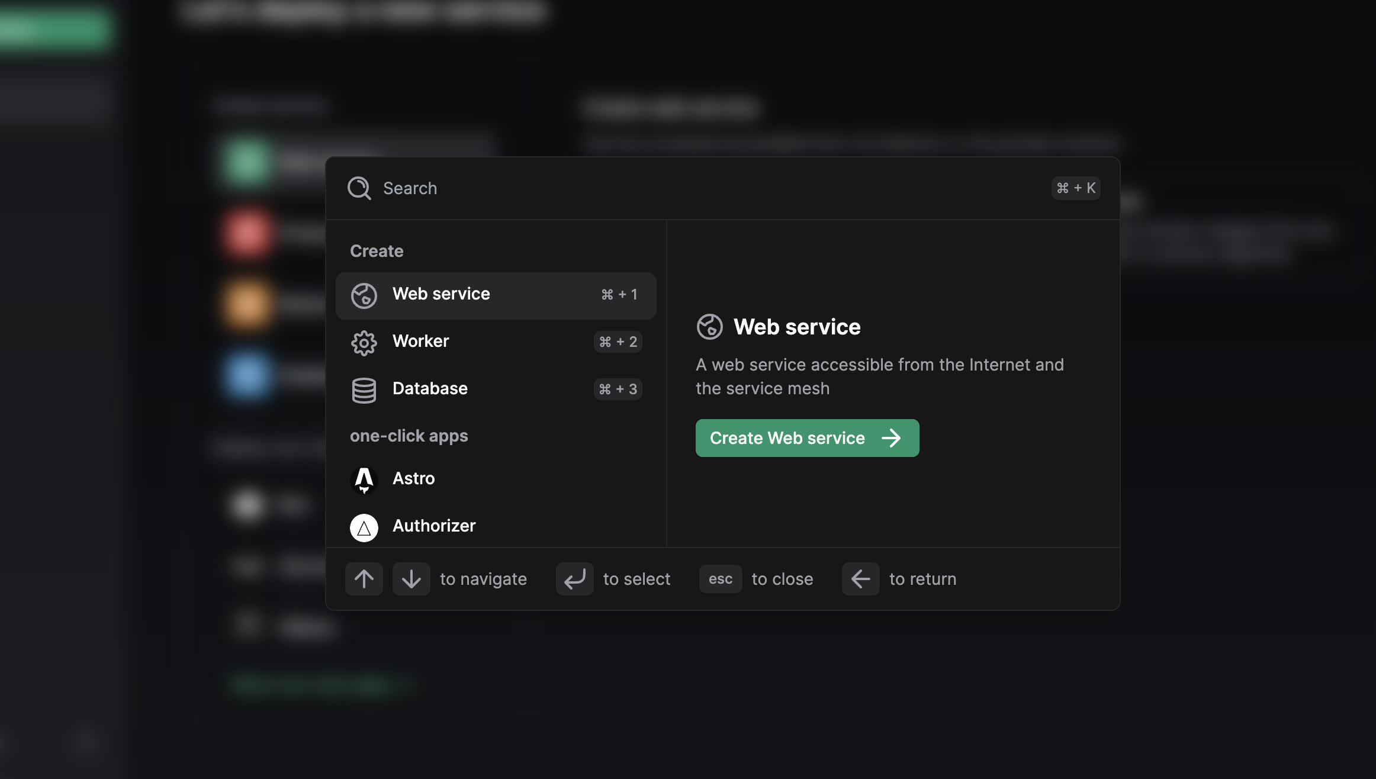Viewport: 1376px width, 779px height.
Task: Click the esc key badge
Action: pos(721,579)
